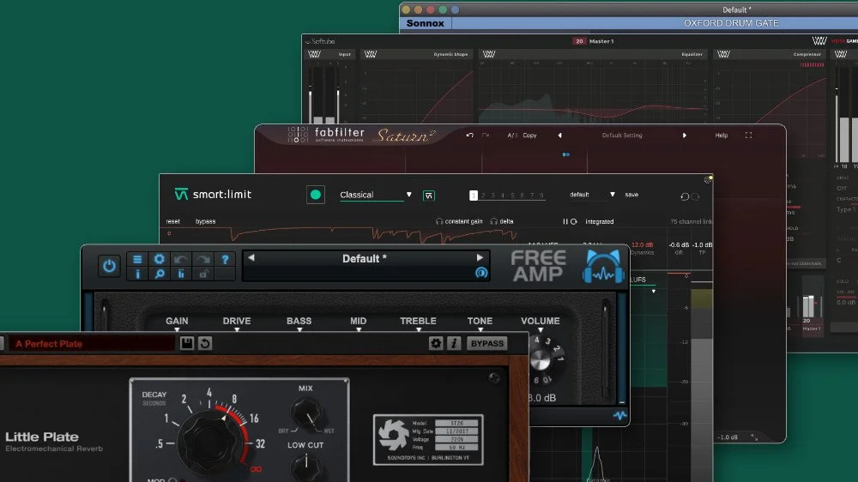Click Copy in Saturn 2
This screenshot has width=858, height=482.
tap(529, 136)
